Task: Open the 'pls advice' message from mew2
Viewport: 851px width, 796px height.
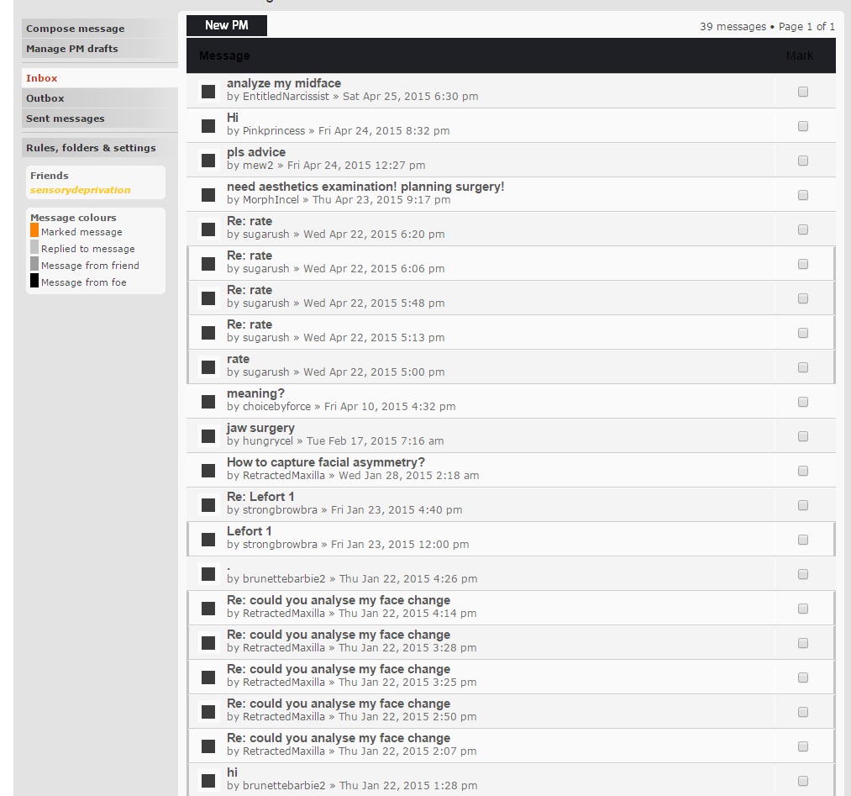Action: click(256, 152)
